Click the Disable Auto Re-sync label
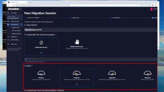Image resolution: width=164 pixels, height=92 pixels. pyautogui.click(x=77, y=47)
